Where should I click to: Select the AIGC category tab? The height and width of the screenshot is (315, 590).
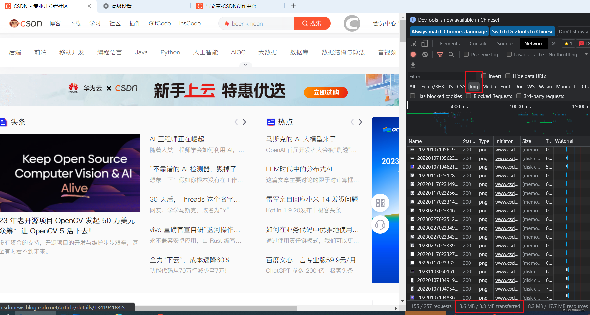point(238,52)
